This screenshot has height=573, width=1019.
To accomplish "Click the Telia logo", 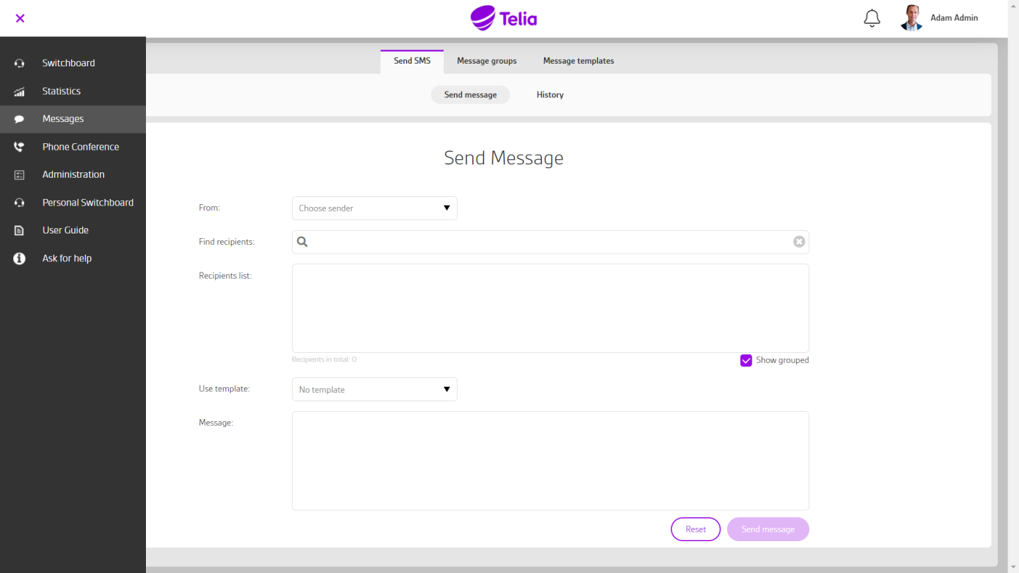I will pos(504,17).
